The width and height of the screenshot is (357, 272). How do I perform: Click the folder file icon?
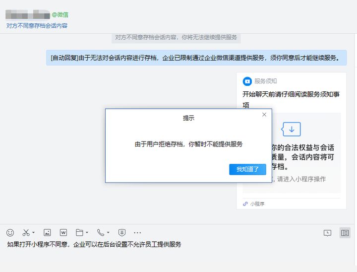click(79, 232)
